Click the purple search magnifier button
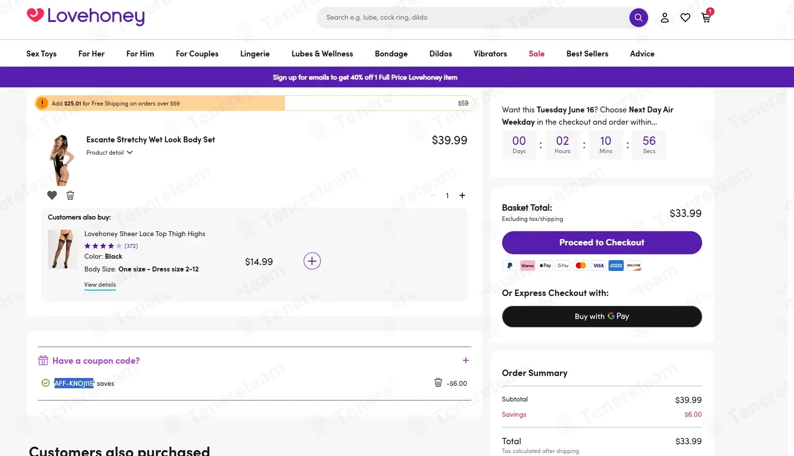 coord(638,18)
